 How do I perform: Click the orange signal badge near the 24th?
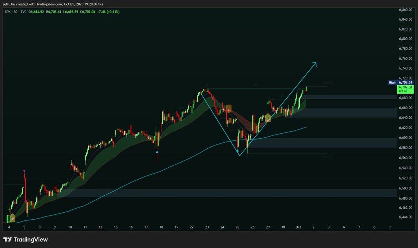pyautogui.click(x=228, y=109)
